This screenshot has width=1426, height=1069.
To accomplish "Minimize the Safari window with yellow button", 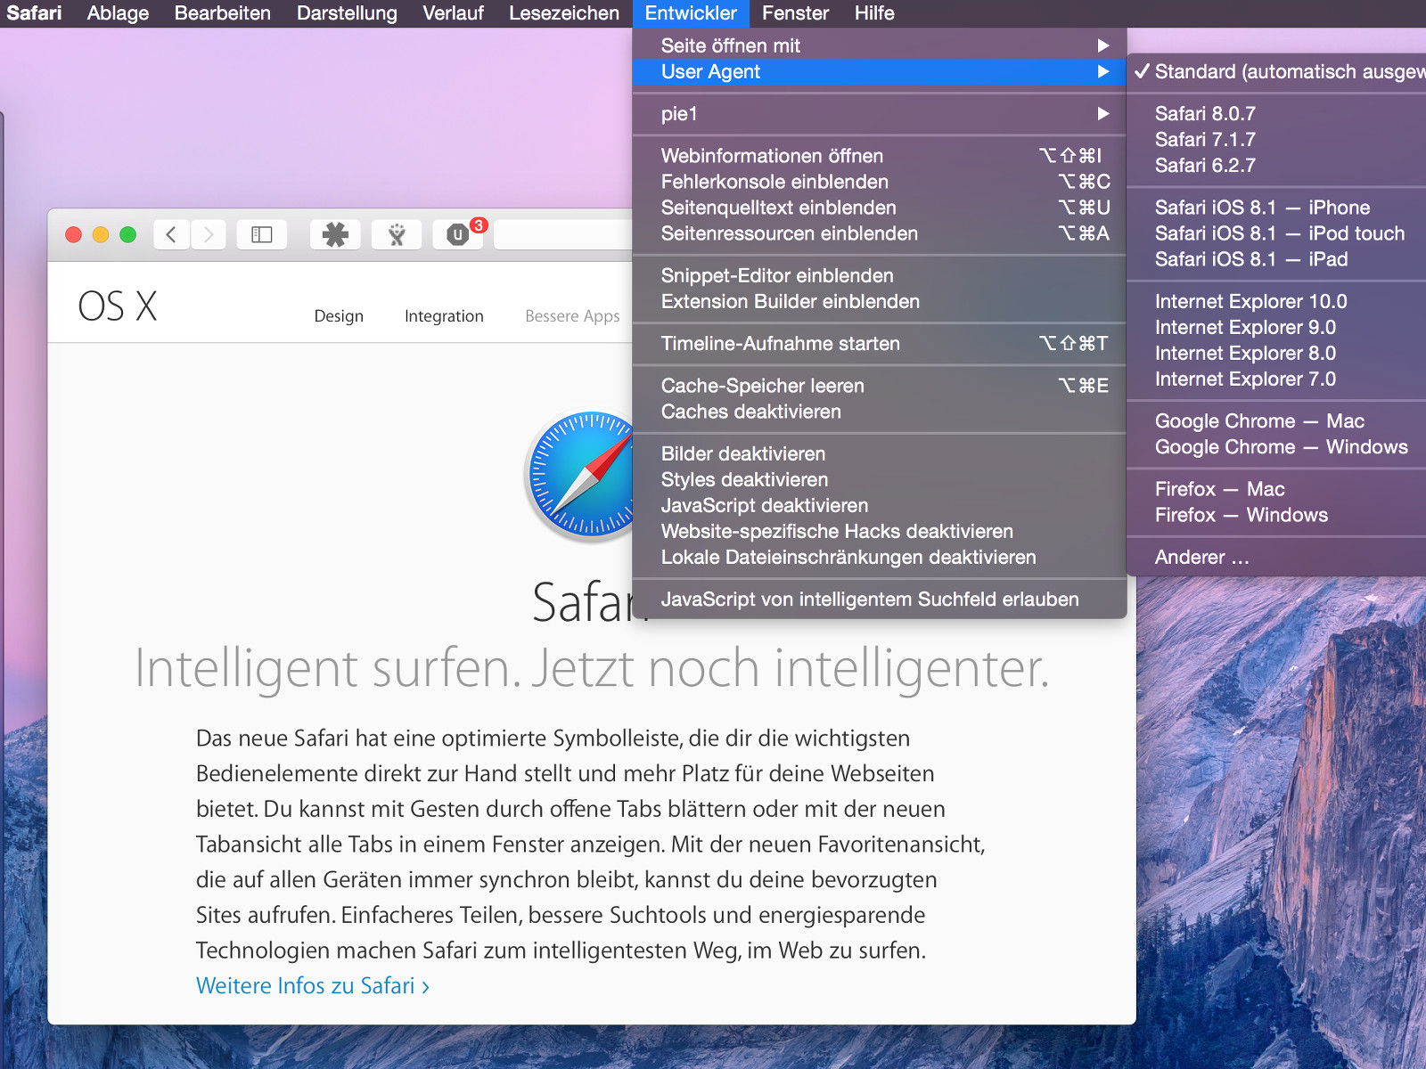I will point(101,234).
